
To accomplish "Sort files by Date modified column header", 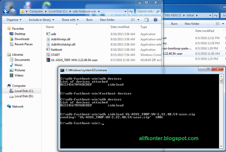I will pos(120,27).
